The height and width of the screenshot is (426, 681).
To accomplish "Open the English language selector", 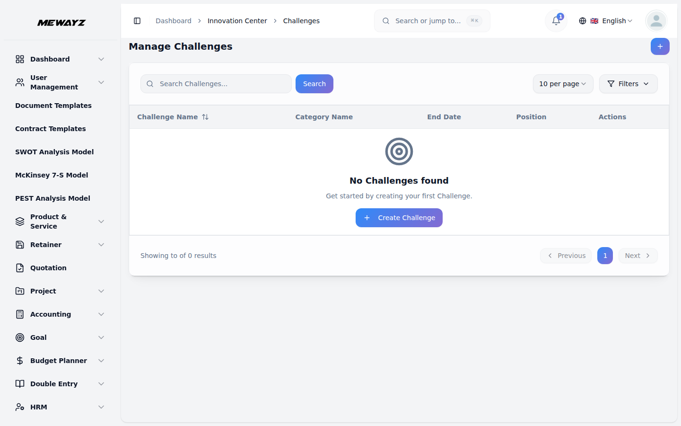I will click(606, 21).
